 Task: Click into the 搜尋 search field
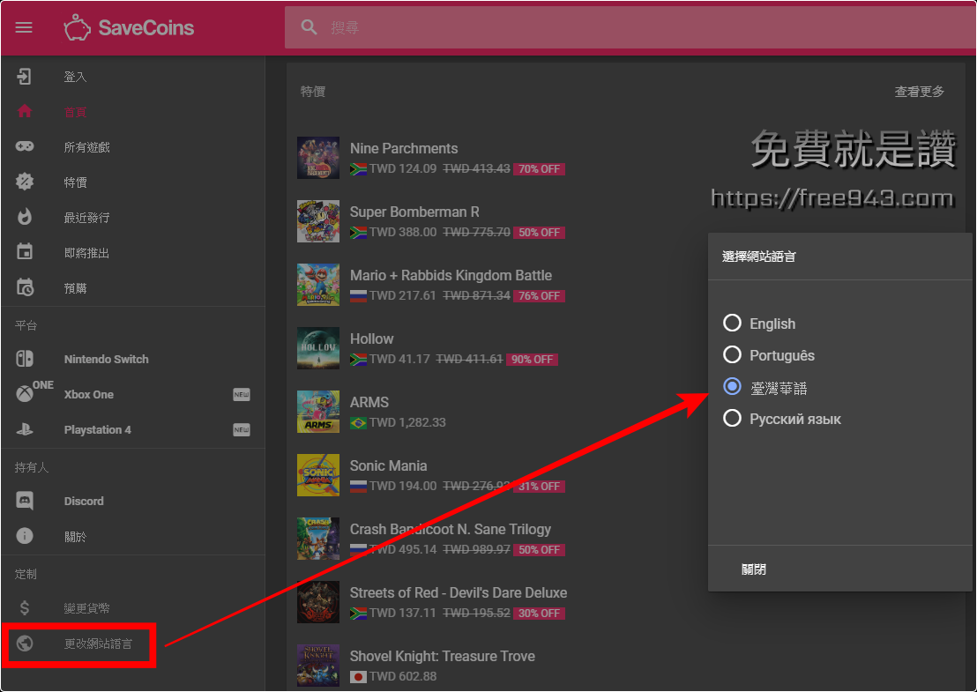617,27
